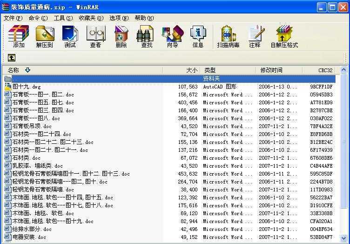Open the 帮助(H) menu
Viewport: 350px width, 244px height.
144,18
